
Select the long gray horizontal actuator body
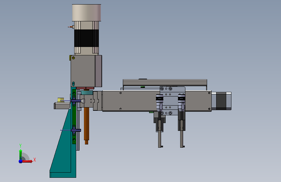[131, 101]
